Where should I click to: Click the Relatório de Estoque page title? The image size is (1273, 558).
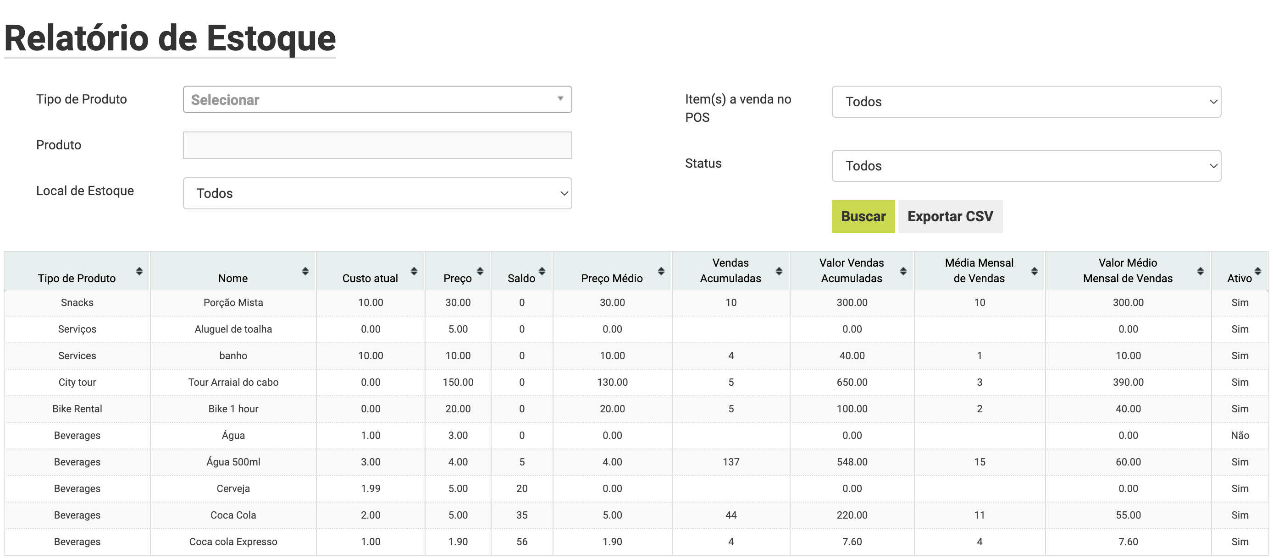tap(170, 38)
